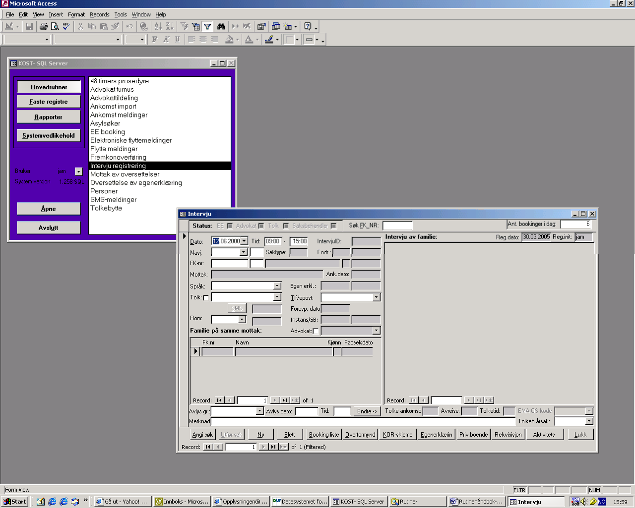The width and height of the screenshot is (635, 508).
Task: Check the Advokat checkbox beside lawyer combo
Action: tap(316, 331)
